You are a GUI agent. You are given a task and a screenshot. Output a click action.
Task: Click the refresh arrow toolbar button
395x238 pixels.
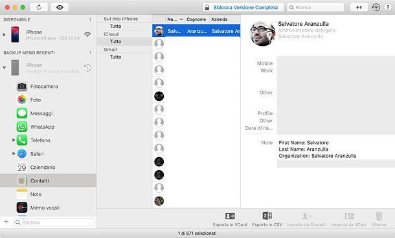[39, 7]
